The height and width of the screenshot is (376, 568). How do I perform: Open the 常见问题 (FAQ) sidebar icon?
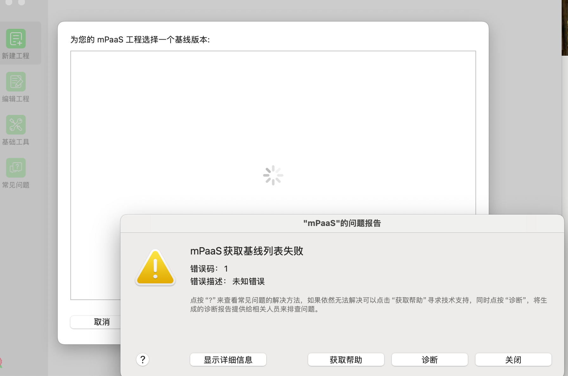pyautogui.click(x=16, y=168)
